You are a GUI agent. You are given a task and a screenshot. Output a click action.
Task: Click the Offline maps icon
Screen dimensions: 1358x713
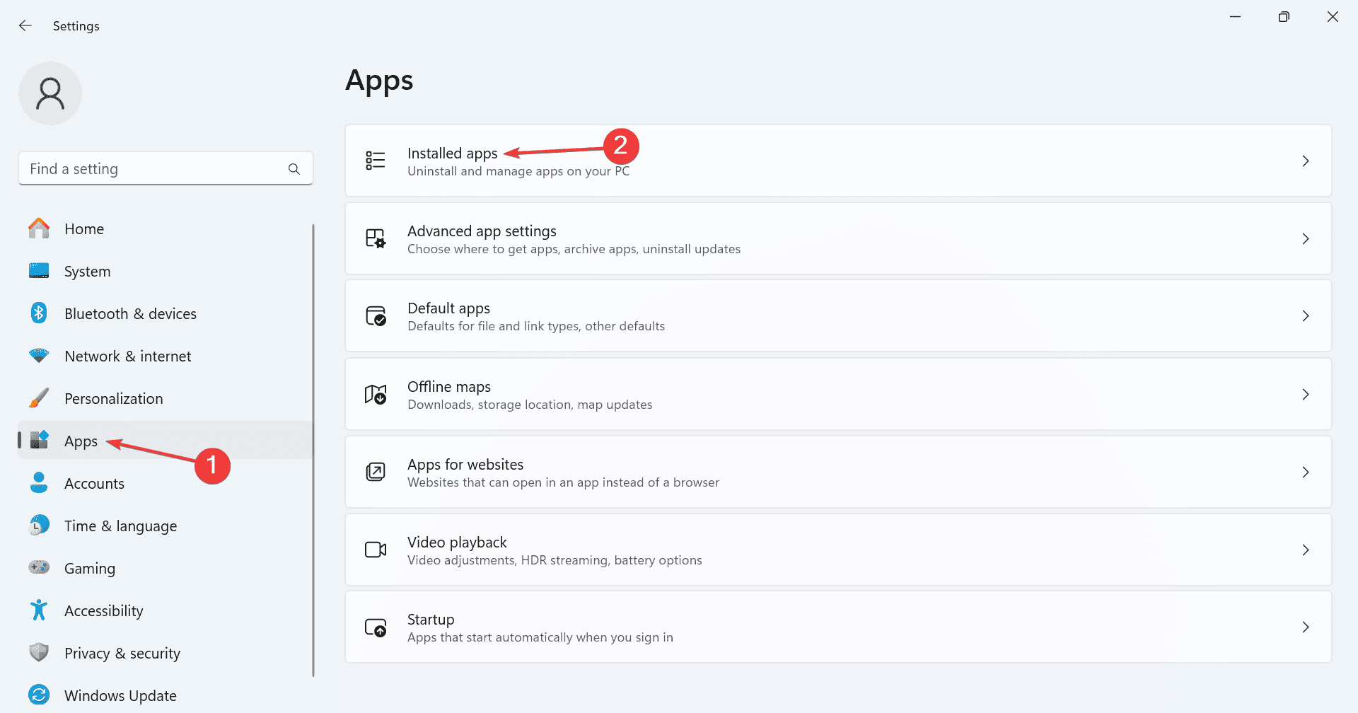[x=376, y=394]
